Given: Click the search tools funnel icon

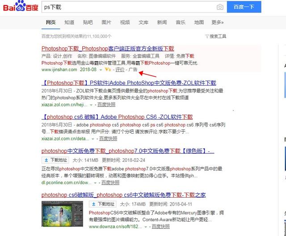Looking at the screenshot, I should pyautogui.click(x=207, y=36).
